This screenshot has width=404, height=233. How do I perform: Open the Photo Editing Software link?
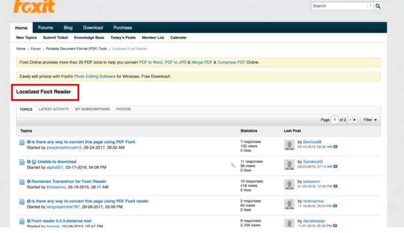[x=95, y=77]
